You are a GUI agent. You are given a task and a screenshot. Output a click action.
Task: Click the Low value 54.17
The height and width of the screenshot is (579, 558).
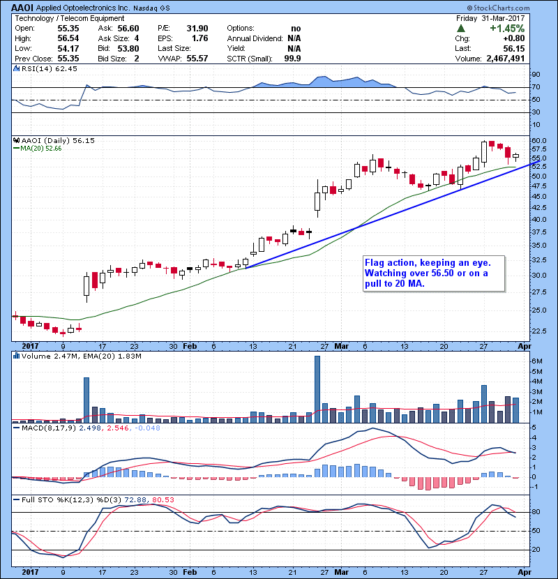[x=68, y=48]
